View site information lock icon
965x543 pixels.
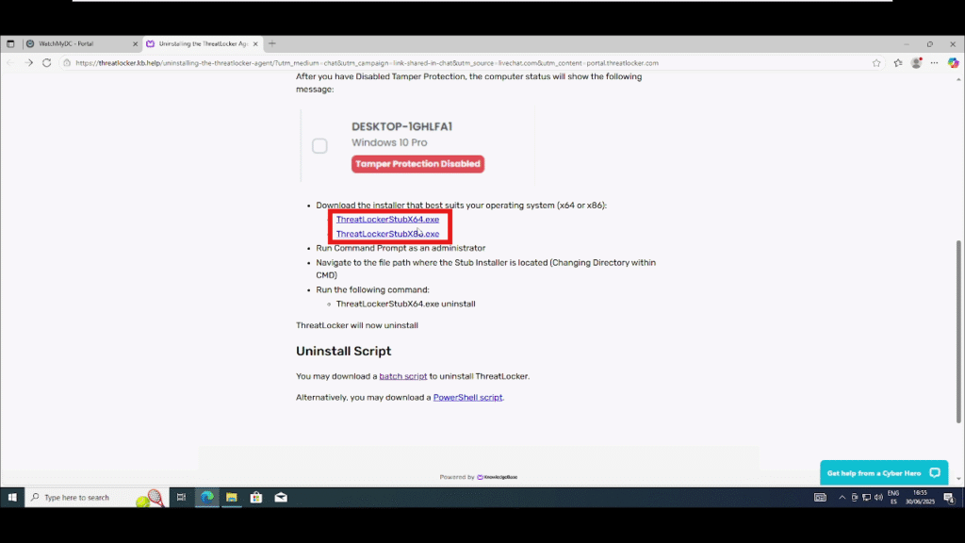[x=67, y=63]
